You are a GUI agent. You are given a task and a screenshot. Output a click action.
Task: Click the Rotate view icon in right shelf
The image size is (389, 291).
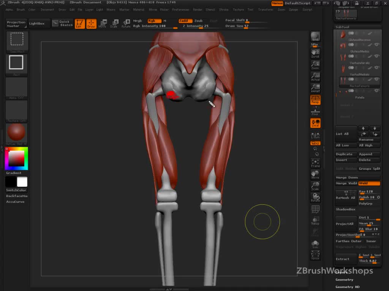click(315, 197)
